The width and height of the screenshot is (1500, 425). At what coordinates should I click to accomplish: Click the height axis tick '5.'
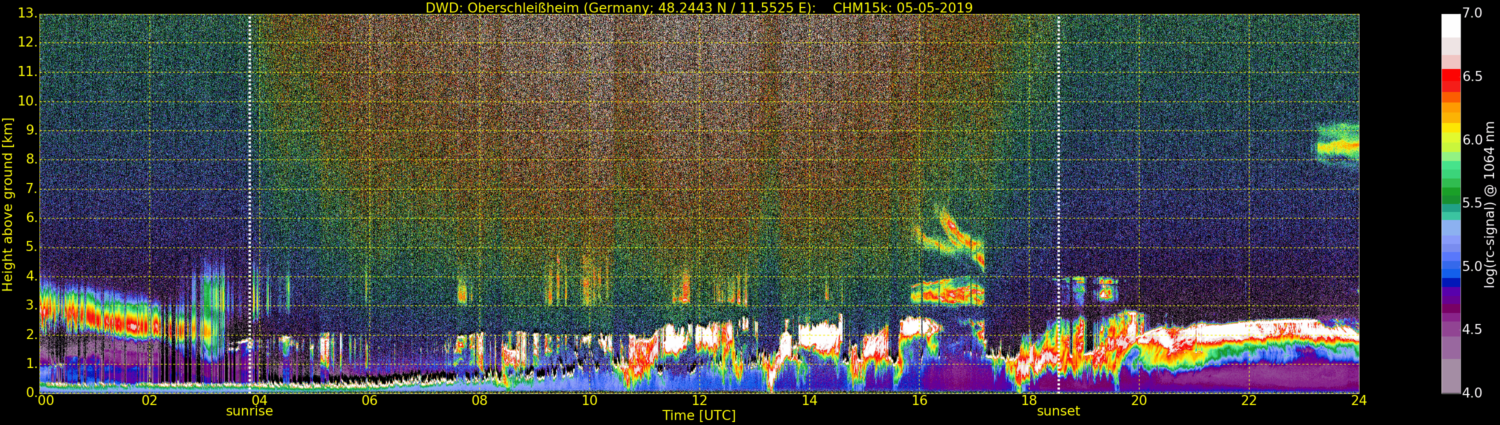tap(31, 247)
